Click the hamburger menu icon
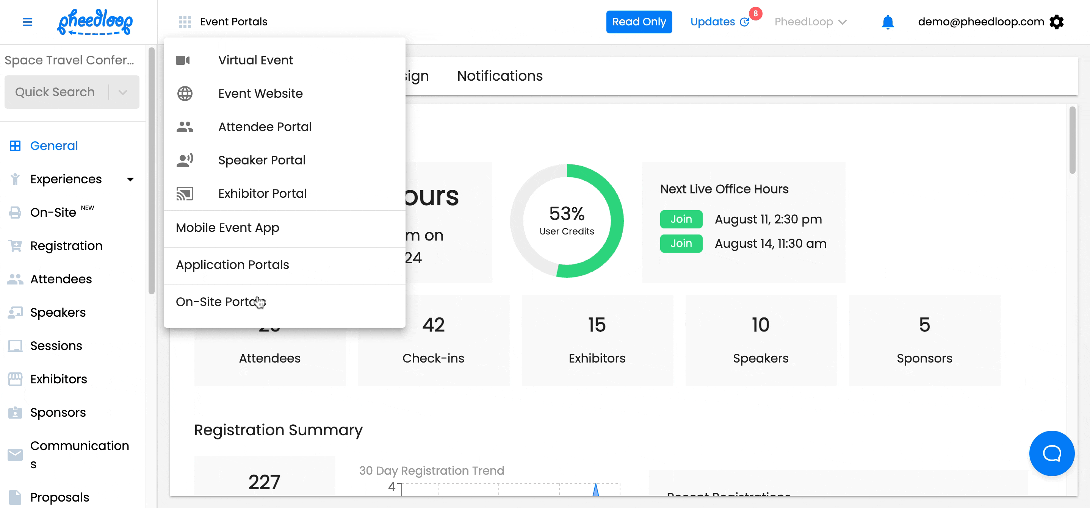The height and width of the screenshot is (508, 1090). coord(27,22)
